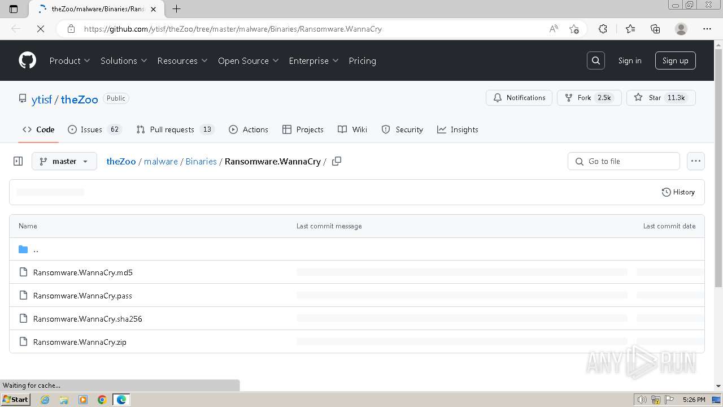Focus the Go to file search field
Viewport: 723px width, 407px height.
point(624,161)
